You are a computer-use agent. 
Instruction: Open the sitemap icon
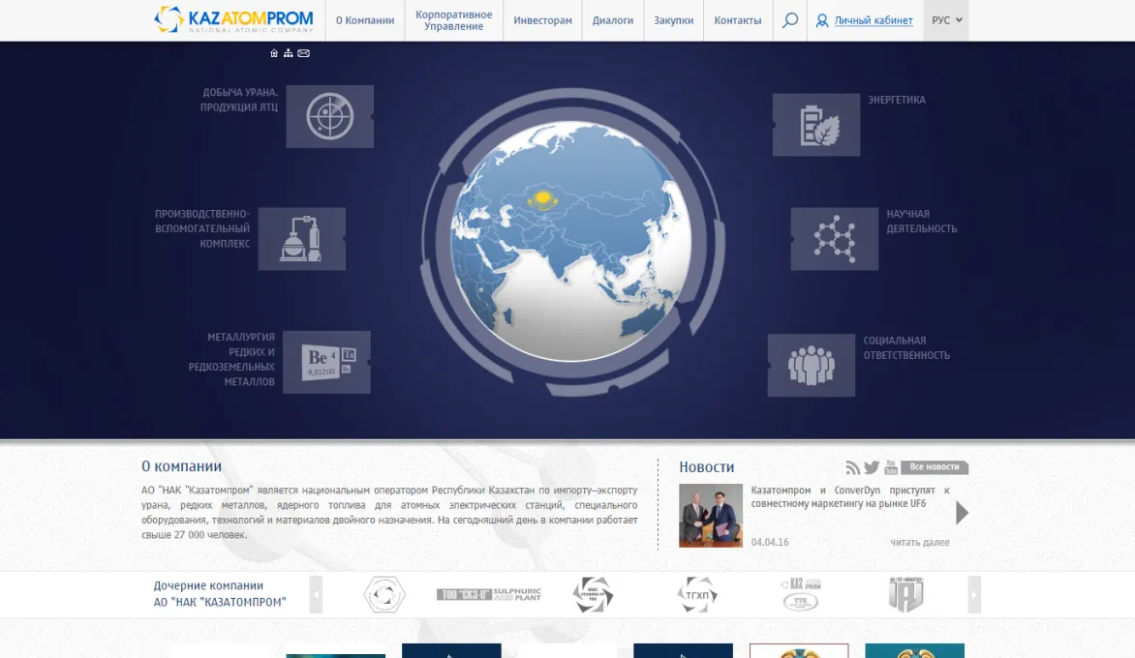point(288,53)
